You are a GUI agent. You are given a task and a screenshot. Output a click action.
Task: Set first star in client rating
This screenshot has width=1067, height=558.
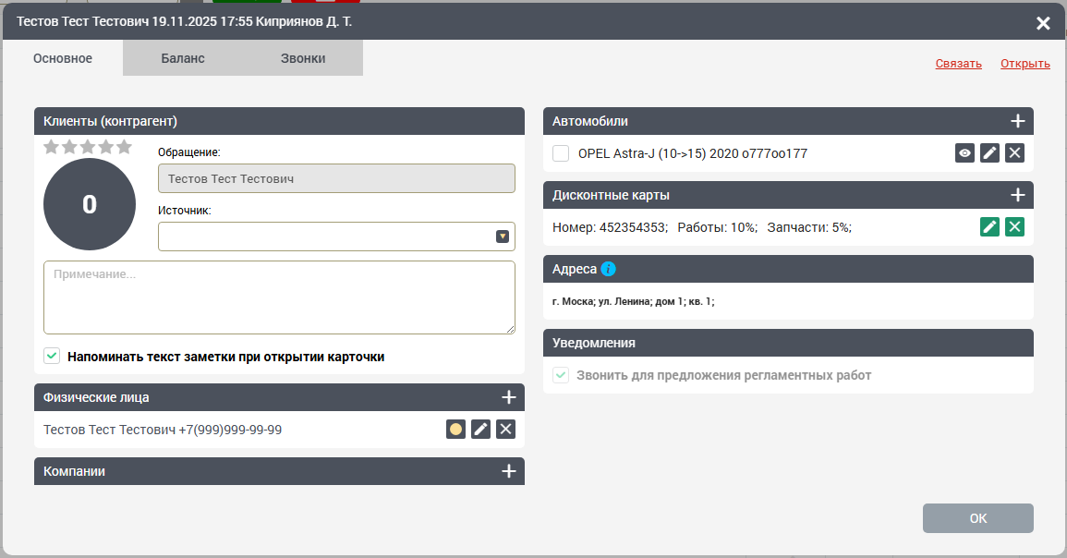51,147
